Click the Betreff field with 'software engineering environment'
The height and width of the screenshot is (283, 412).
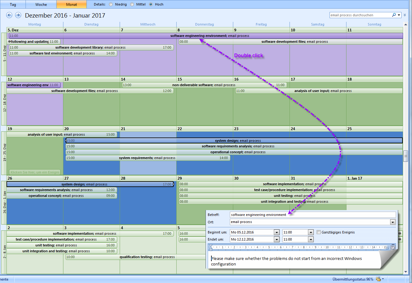[313, 215]
